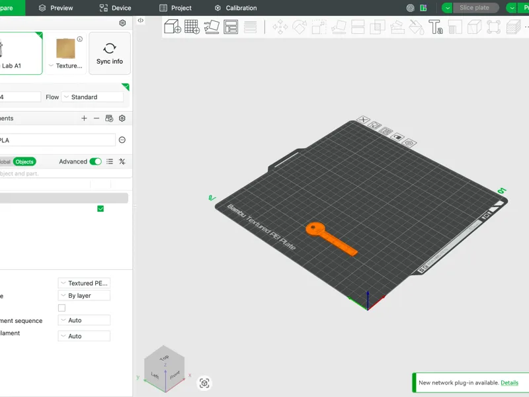Select the Scale tool

319,27
